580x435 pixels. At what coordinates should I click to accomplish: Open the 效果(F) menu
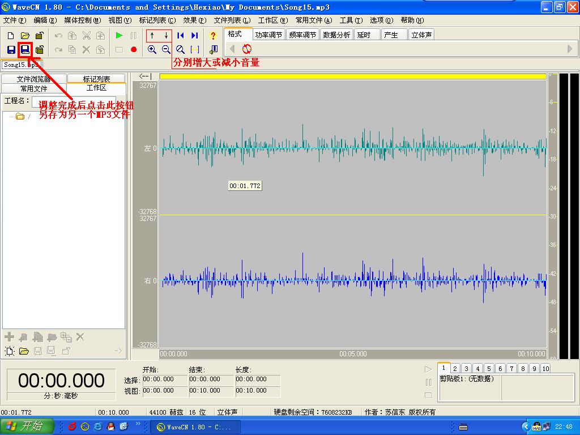coord(195,20)
